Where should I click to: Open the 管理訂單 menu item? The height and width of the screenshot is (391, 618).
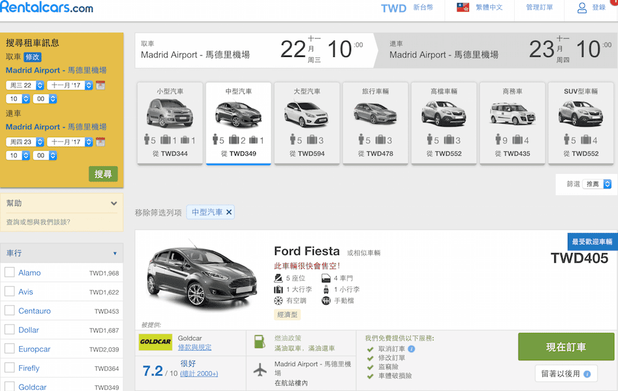click(539, 8)
